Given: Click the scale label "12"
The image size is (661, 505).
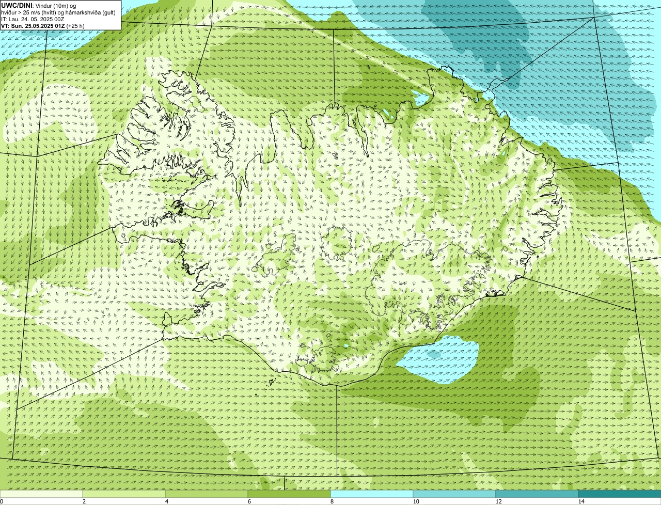Looking at the screenshot, I should click(498, 501).
